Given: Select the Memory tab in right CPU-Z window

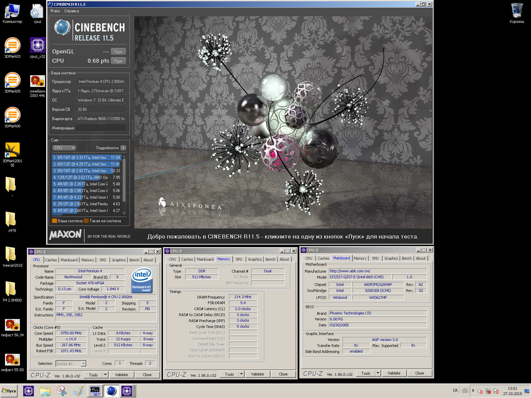Looking at the screenshot, I should (360, 258).
